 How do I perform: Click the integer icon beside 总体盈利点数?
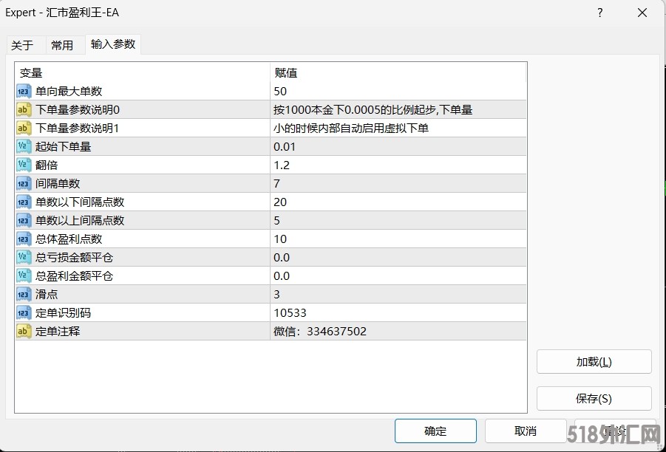click(24, 239)
